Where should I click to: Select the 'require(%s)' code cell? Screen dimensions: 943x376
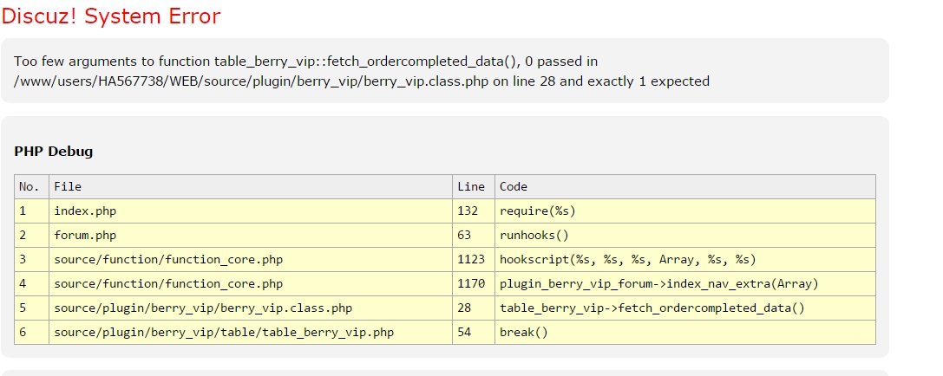coord(685,211)
